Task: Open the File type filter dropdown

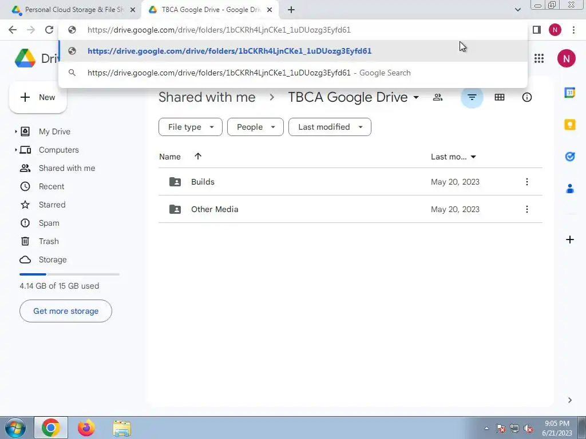Action: coord(190,127)
